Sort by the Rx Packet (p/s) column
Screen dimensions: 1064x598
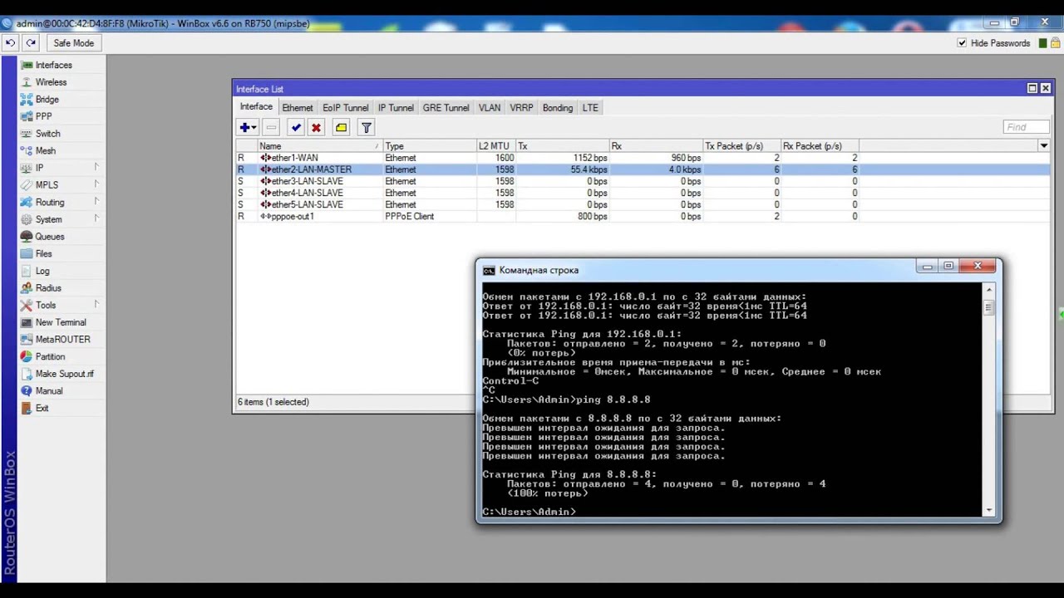click(x=820, y=146)
